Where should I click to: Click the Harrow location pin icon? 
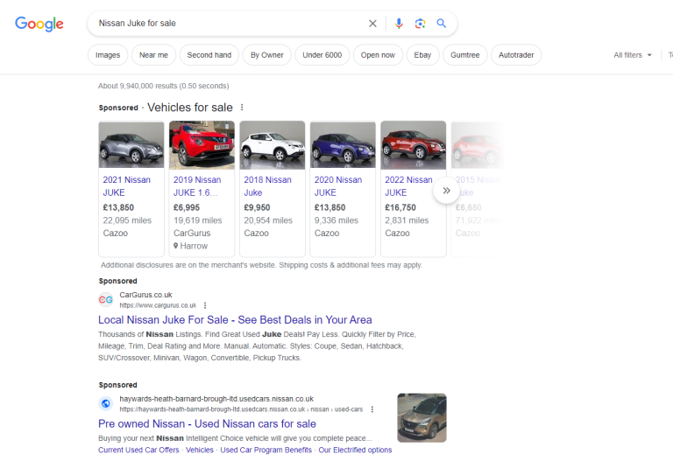pos(175,246)
